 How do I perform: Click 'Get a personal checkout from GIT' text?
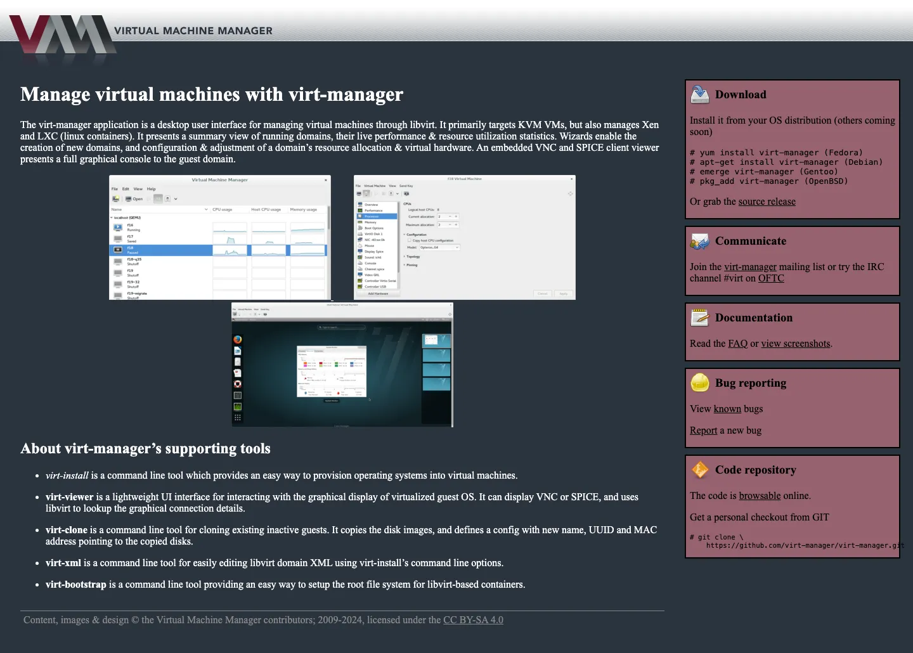coord(760,517)
